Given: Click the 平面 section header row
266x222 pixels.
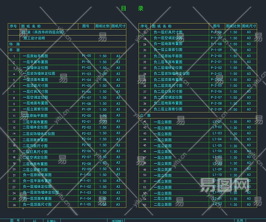Looking at the screenshot, I should click(x=14, y=50).
